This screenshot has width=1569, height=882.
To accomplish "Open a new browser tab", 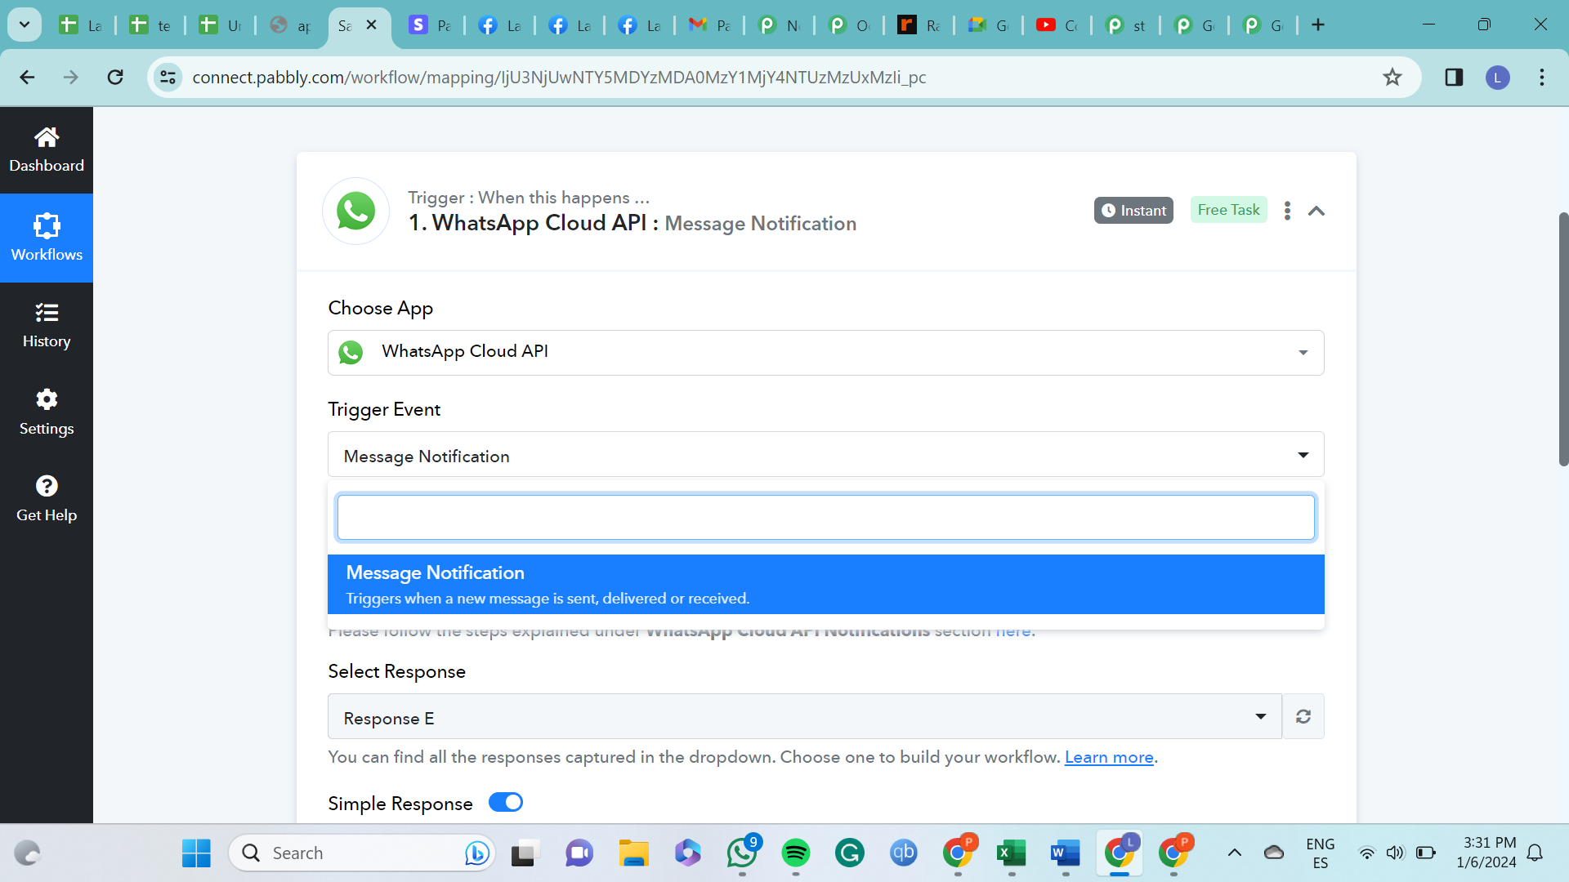I will 1318,24.
